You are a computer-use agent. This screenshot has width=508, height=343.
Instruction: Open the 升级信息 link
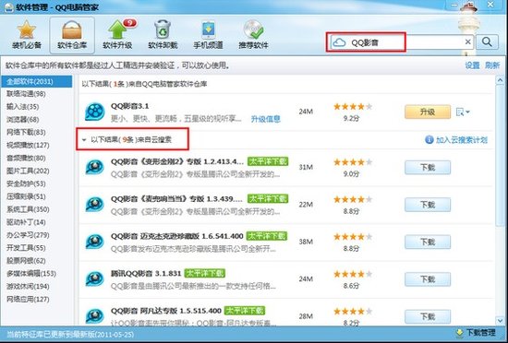[266, 119]
